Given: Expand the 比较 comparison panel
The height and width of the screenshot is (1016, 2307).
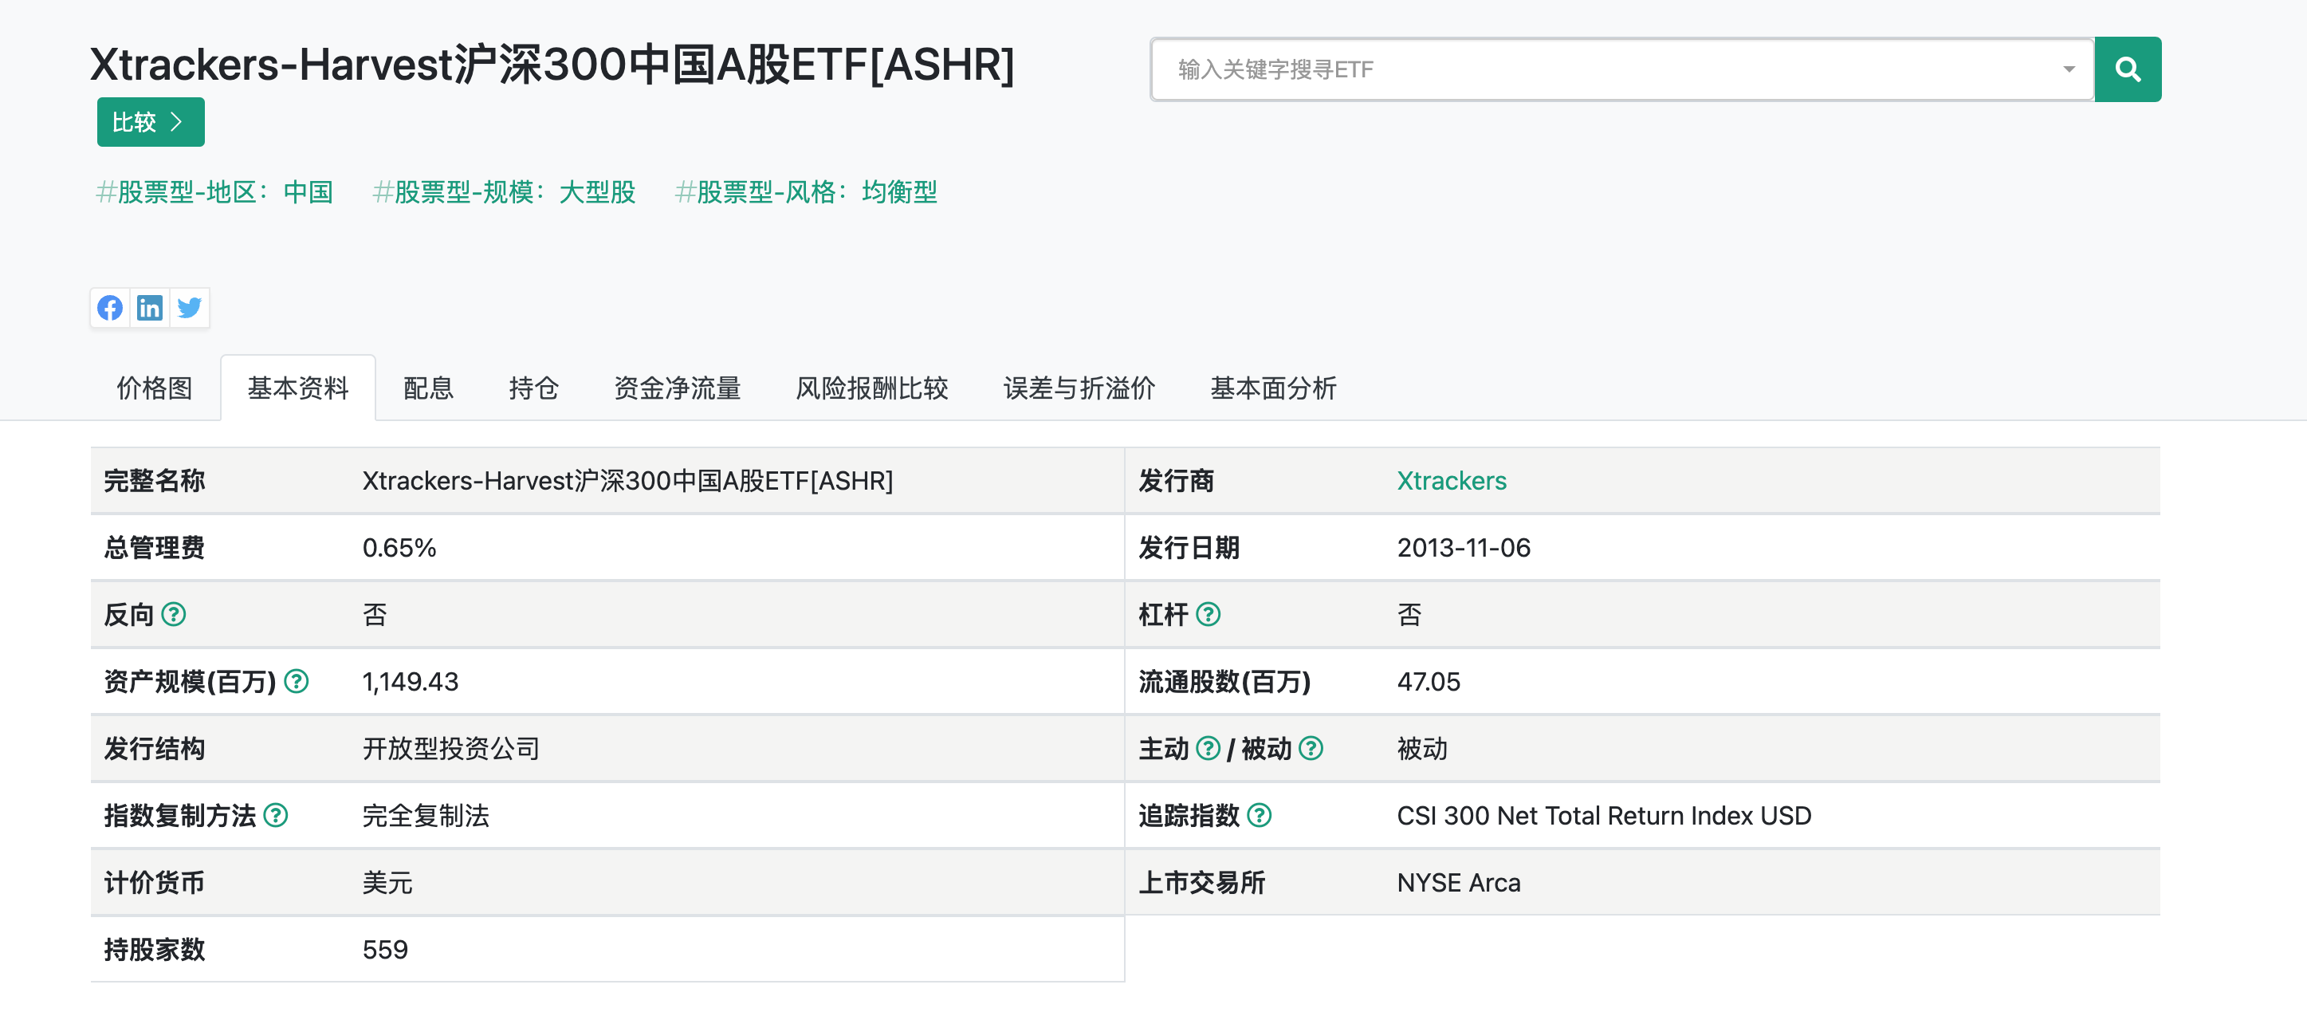Looking at the screenshot, I should (150, 122).
